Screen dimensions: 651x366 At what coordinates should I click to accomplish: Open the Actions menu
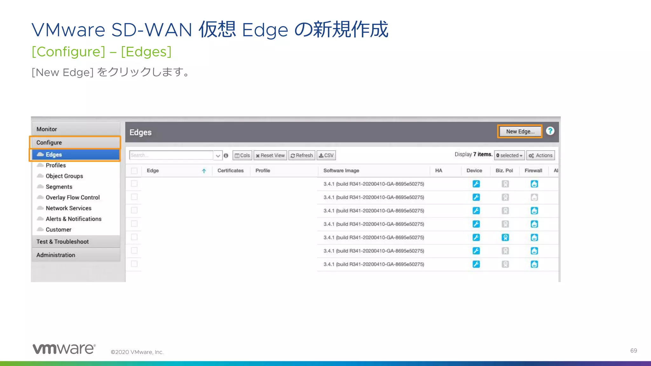tap(540, 155)
